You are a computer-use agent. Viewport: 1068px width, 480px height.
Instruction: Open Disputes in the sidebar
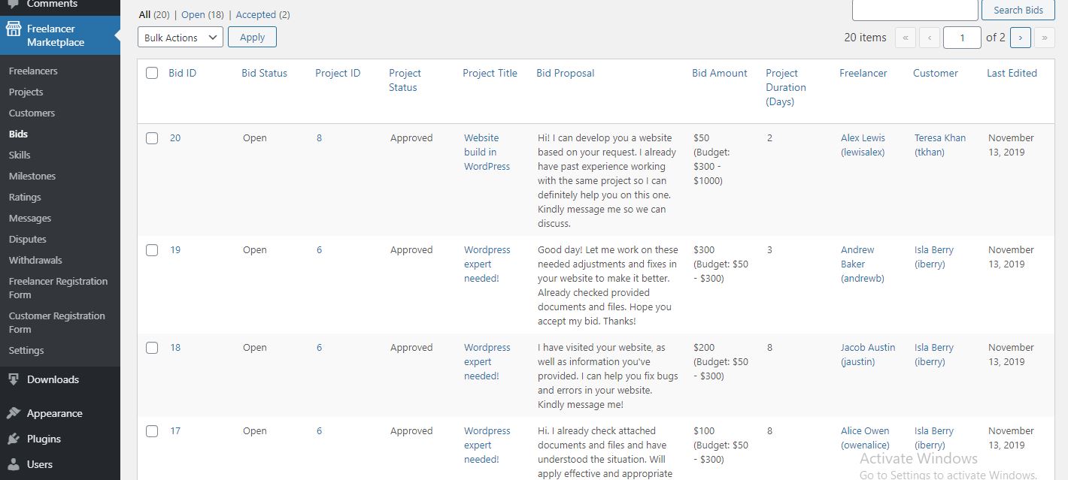[x=28, y=239]
